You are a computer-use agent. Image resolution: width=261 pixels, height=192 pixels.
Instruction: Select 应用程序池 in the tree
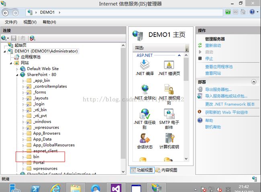31,57
